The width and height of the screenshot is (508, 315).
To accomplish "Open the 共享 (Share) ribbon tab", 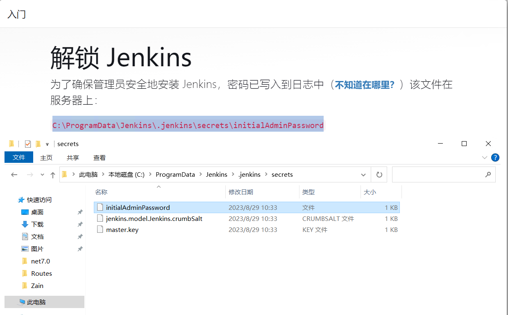I will click(73, 157).
